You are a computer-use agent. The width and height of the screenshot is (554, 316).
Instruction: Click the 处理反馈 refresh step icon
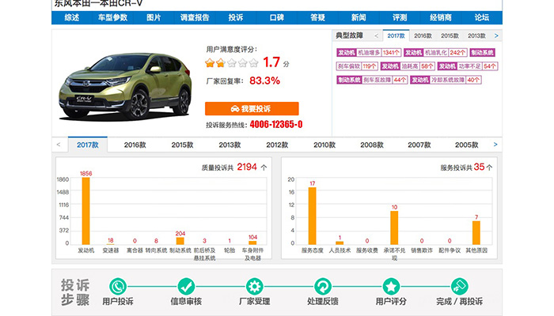pyautogui.click(x=323, y=286)
